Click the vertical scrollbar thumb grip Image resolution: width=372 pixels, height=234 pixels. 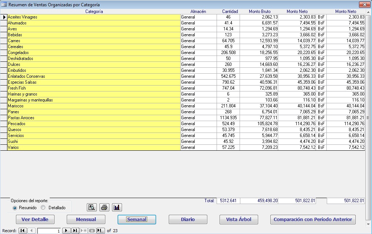click(x=368, y=118)
